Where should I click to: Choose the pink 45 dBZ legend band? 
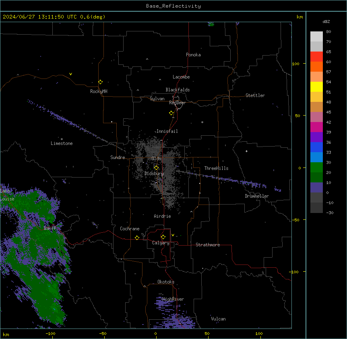[316, 117]
